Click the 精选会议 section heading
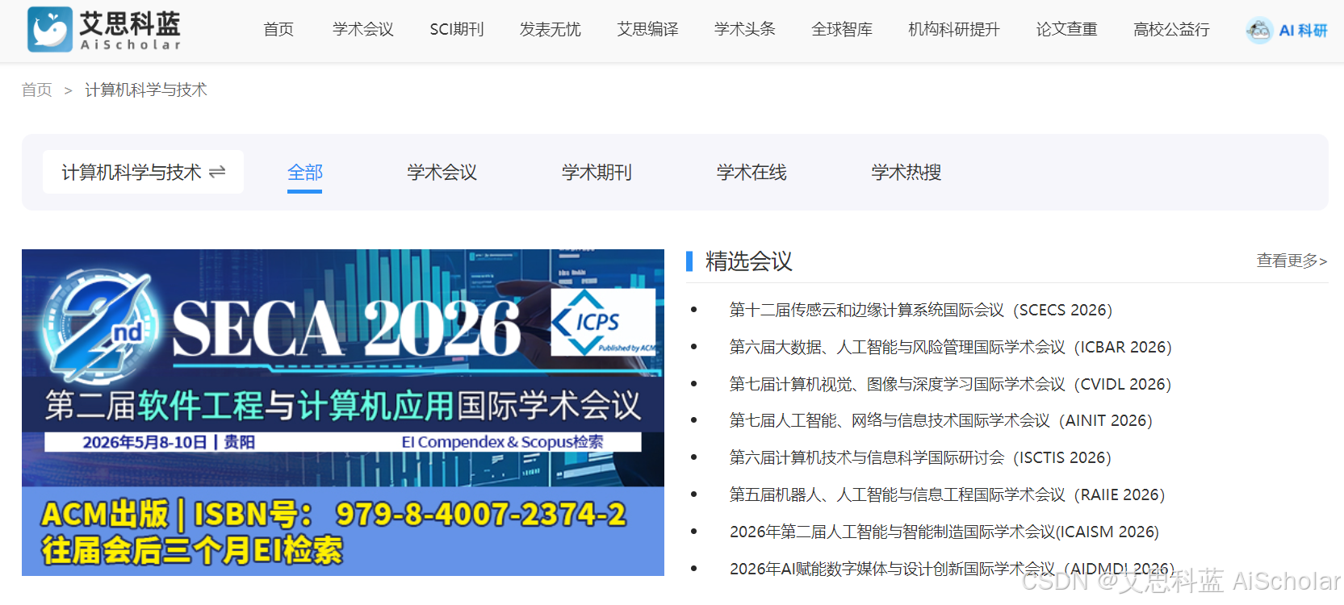Screen dimensions: 1344x605 tap(749, 261)
